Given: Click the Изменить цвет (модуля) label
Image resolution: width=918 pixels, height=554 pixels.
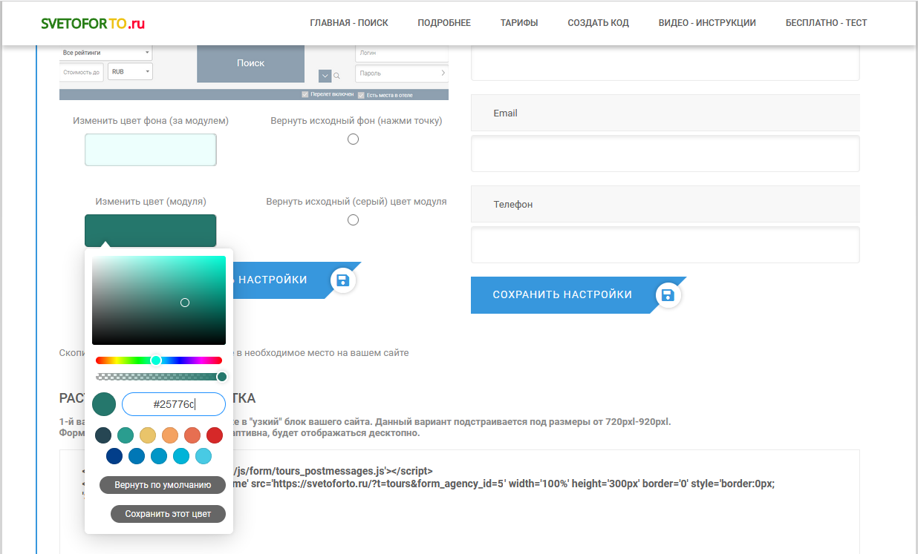Looking at the screenshot, I should pos(151,202).
